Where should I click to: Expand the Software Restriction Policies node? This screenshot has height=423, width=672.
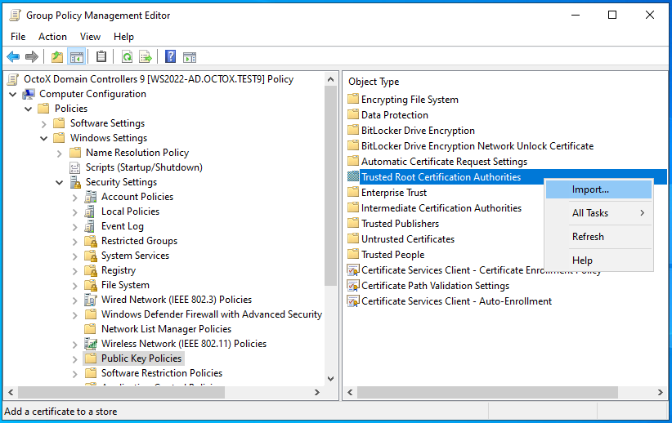[x=74, y=374]
